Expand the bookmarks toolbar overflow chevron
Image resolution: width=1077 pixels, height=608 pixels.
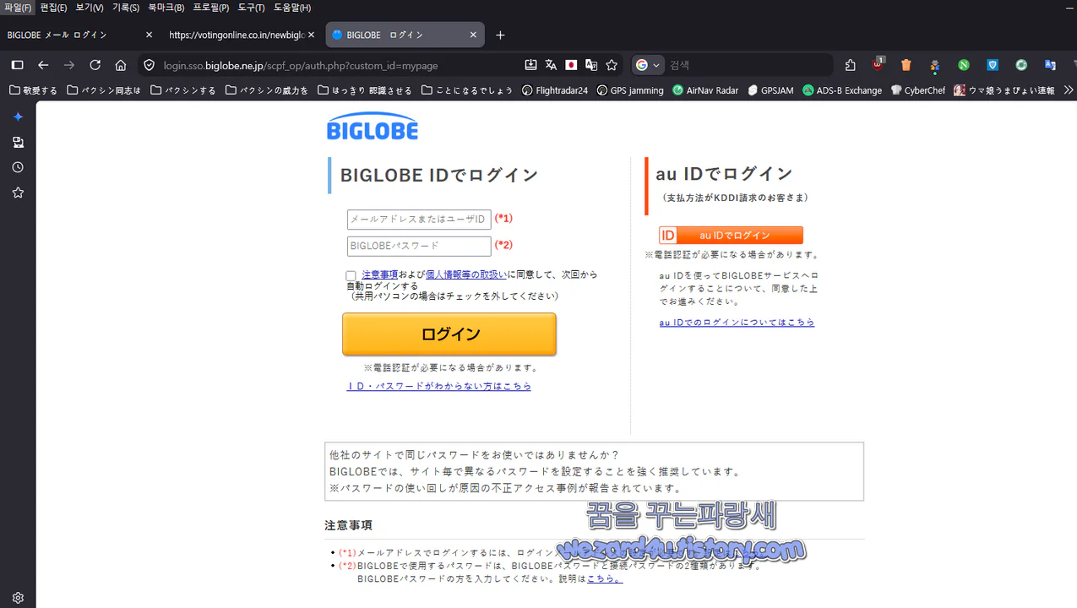coord(1069,90)
